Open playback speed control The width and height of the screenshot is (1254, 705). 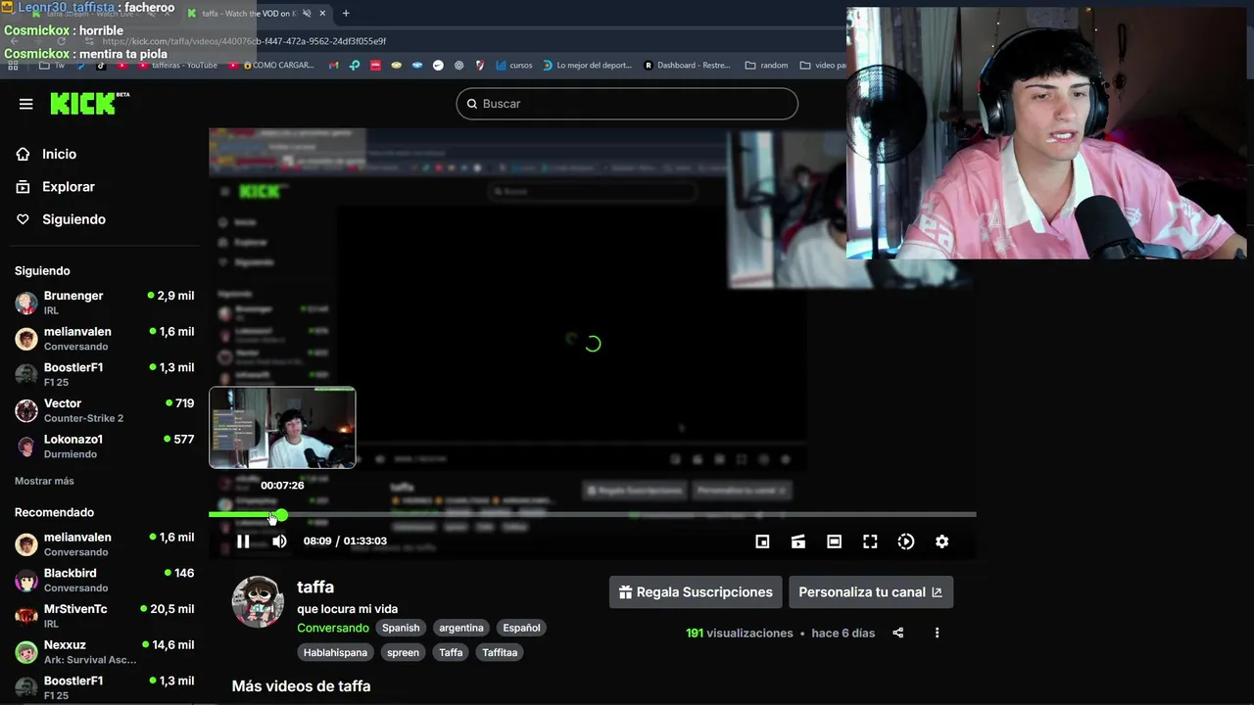(906, 541)
